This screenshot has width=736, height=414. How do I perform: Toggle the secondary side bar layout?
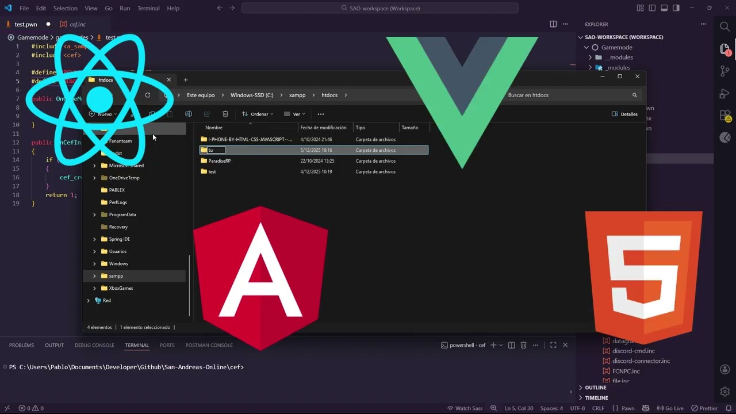(676, 8)
